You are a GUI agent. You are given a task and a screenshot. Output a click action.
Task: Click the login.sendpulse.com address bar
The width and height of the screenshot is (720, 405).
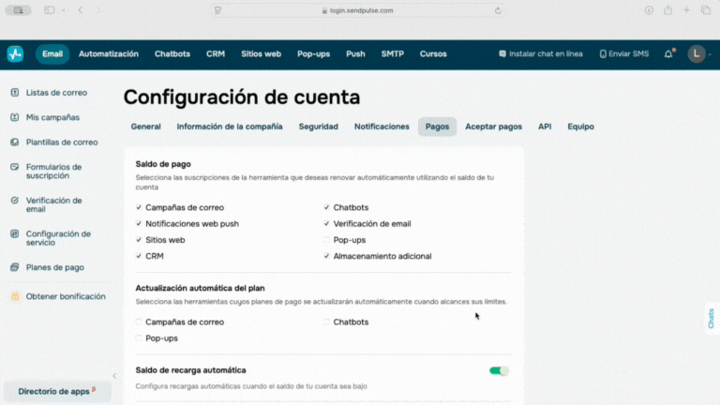pos(357,10)
